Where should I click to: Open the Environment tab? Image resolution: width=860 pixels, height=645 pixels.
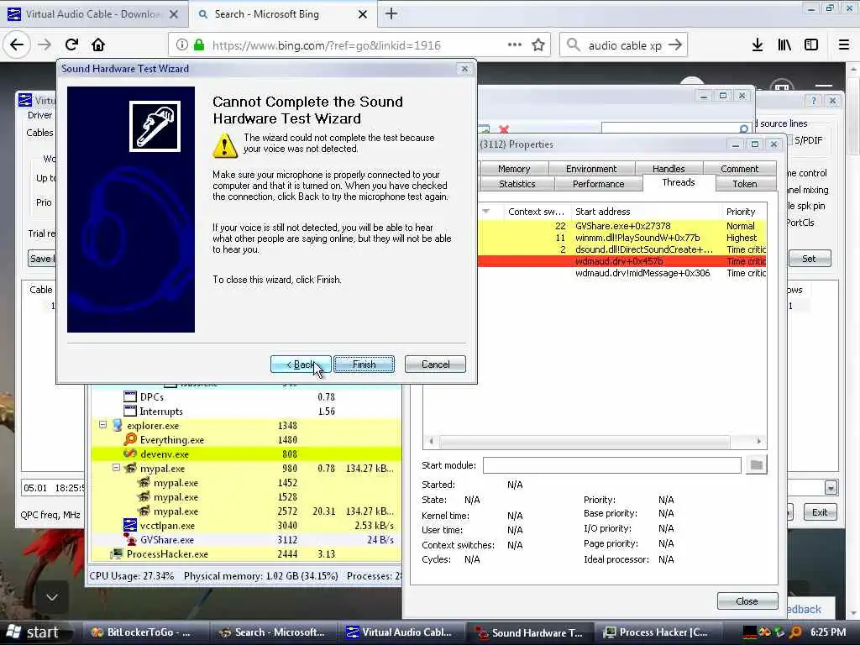pos(591,169)
